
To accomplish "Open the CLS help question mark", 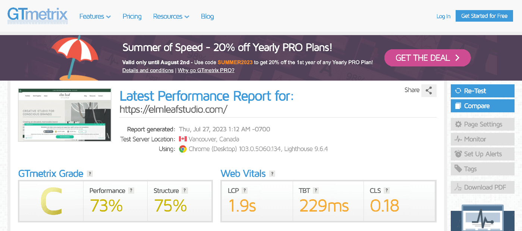I will [x=387, y=190].
